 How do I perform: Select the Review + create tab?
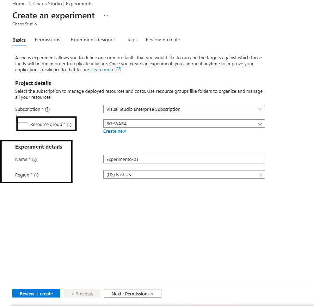163,40
